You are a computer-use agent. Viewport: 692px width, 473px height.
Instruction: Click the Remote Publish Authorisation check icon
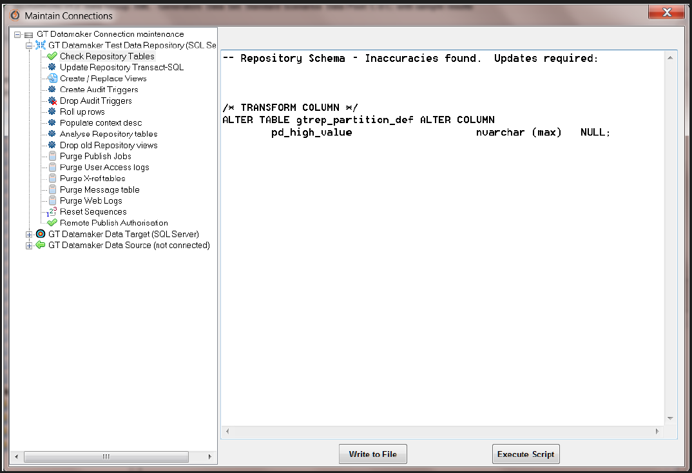point(52,222)
